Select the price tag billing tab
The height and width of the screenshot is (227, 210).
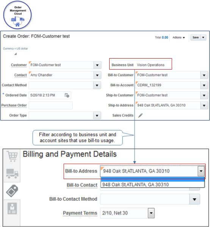[x=12, y=191]
